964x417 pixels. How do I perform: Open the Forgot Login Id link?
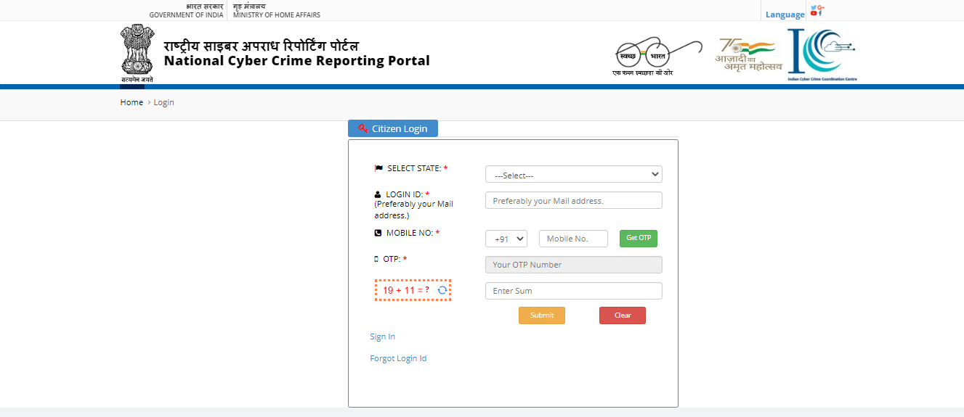(398, 358)
